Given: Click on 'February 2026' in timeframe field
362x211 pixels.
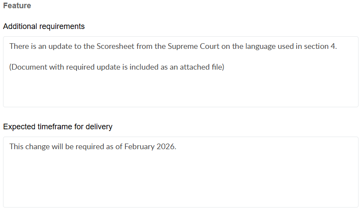Looking at the screenshot, I should [150, 147].
